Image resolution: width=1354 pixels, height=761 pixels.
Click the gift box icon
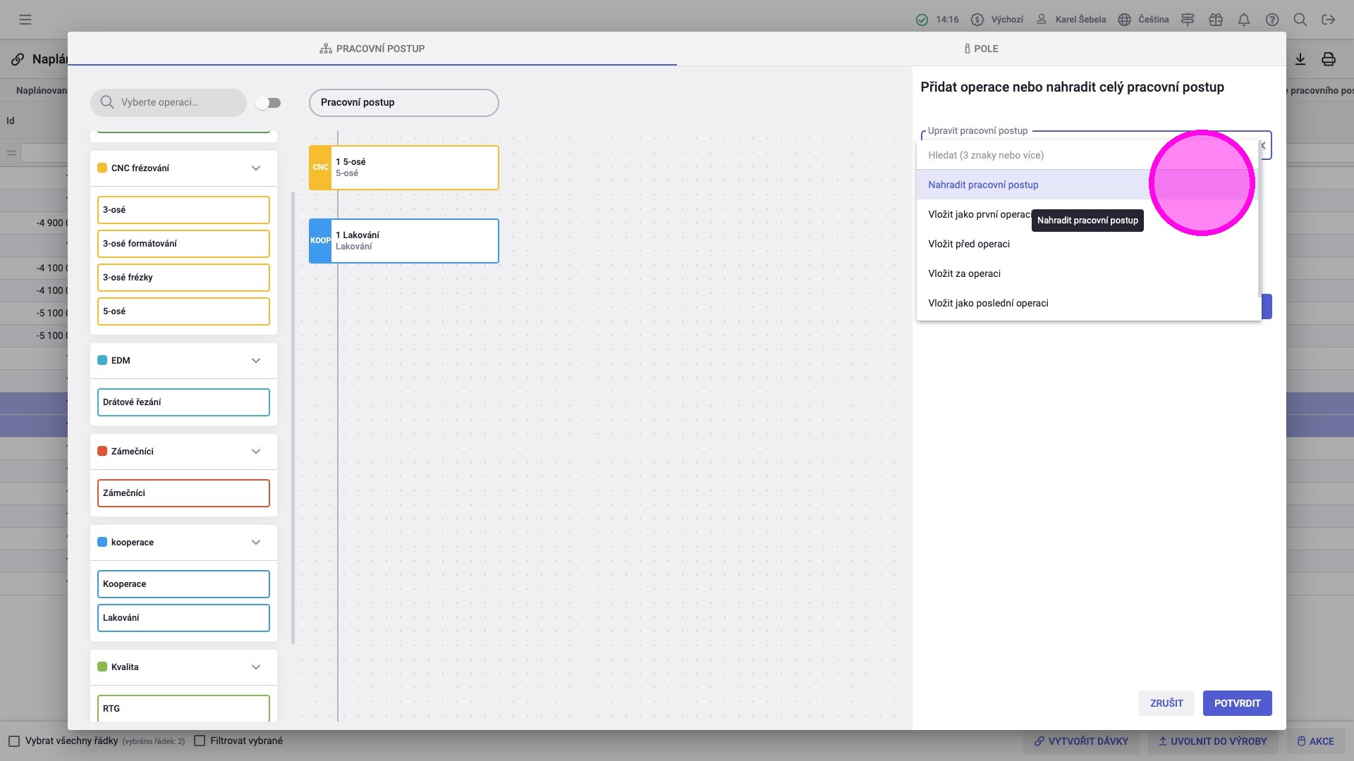pos(1216,20)
